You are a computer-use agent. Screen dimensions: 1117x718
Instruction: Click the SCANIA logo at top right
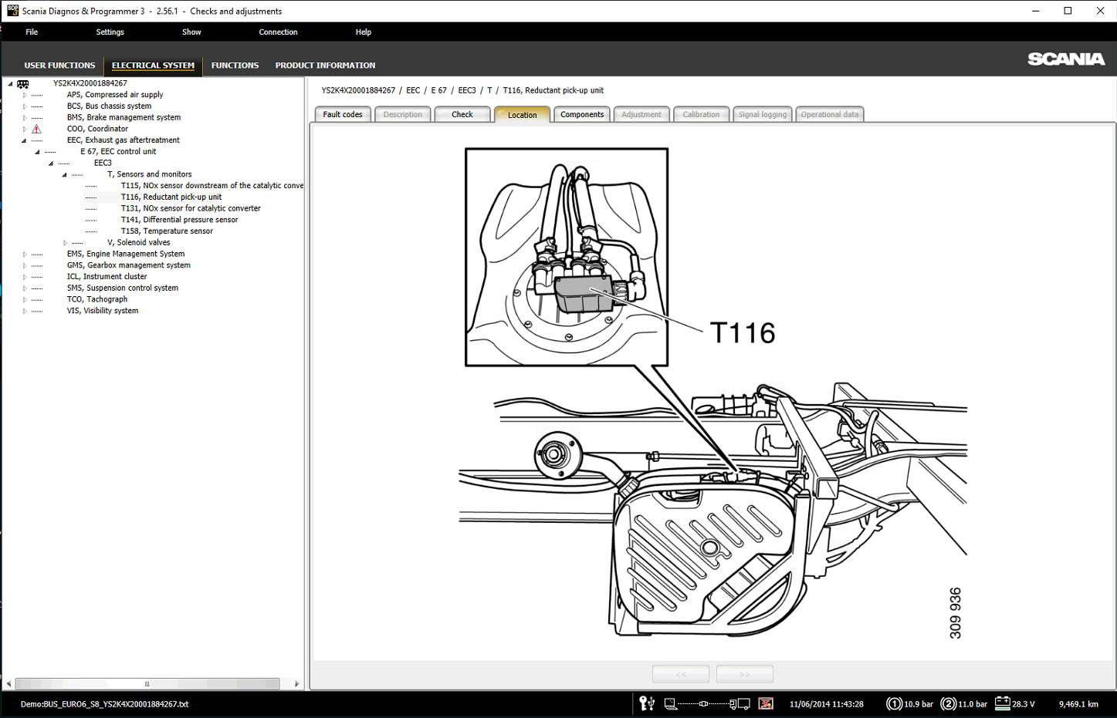pyautogui.click(x=1066, y=59)
